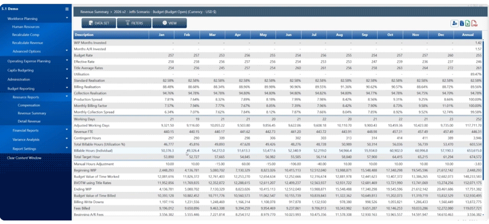489x224 pixels.
Task: Export report via red PDF icon
Action: click(x=474, y=23)
